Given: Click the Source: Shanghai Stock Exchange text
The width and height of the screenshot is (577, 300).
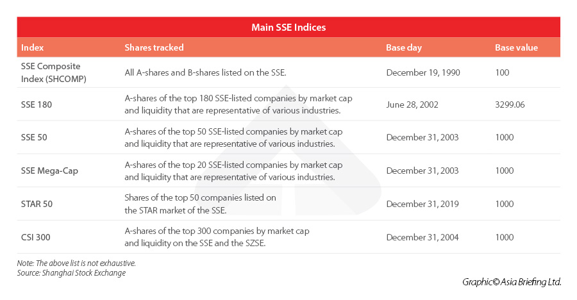Looking at the screenshot, I should coord(71,273).
